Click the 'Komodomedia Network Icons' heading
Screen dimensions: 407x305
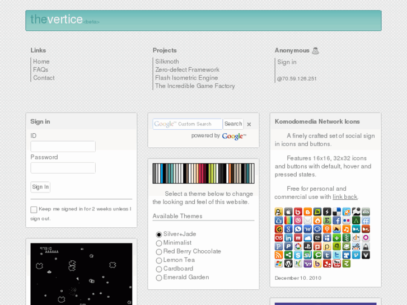point(317,121)
